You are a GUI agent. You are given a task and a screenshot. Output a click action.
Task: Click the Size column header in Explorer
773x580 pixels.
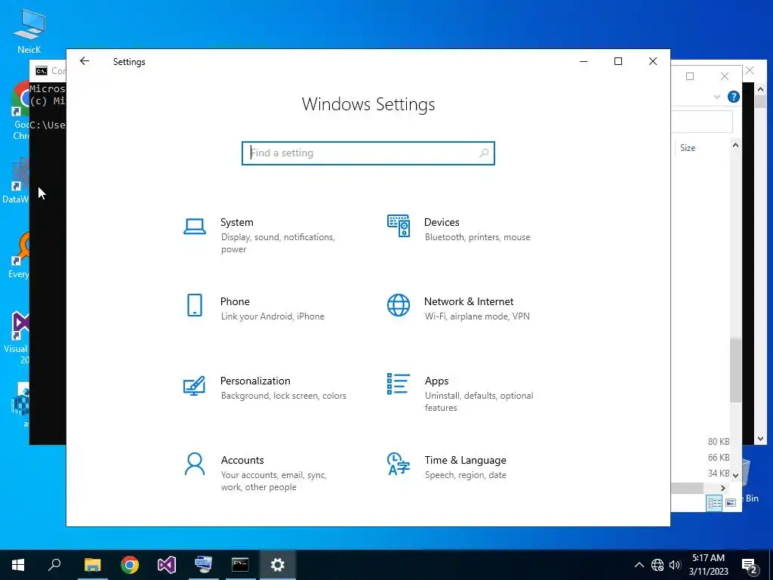pos(688,148)
